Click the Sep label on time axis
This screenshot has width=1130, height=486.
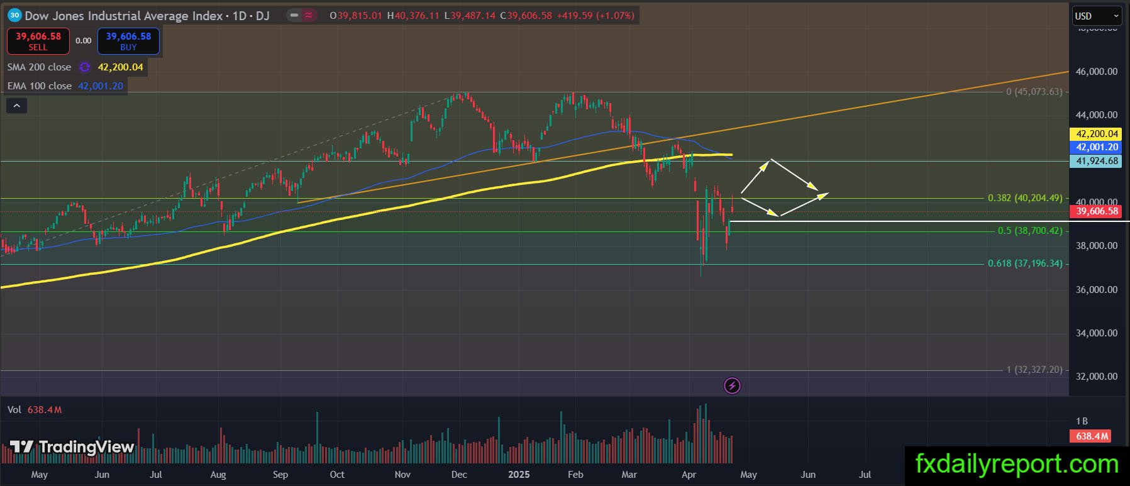[x=280, y=475]
